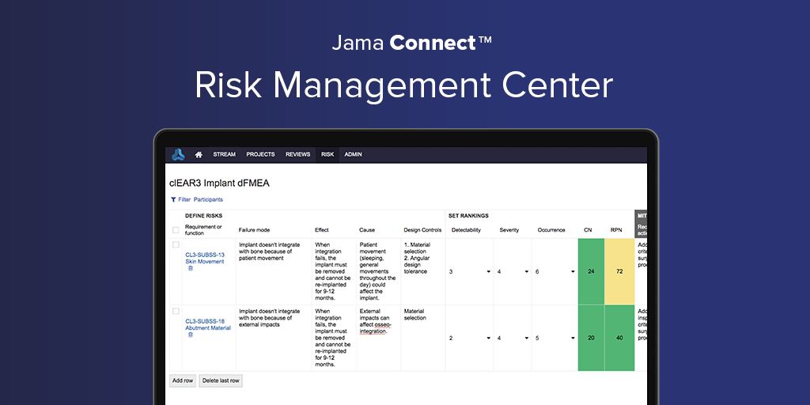
Task: Open CL3-SUBSS-13 Skin Movement link
Action: pos(205,259)
